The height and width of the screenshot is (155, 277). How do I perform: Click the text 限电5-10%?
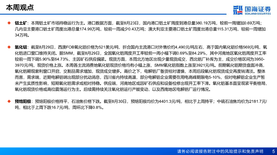[210, 77]
